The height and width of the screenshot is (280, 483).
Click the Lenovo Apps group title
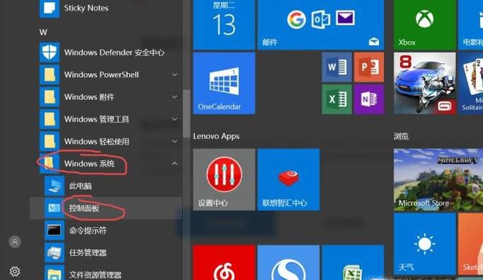coord(216,136)
